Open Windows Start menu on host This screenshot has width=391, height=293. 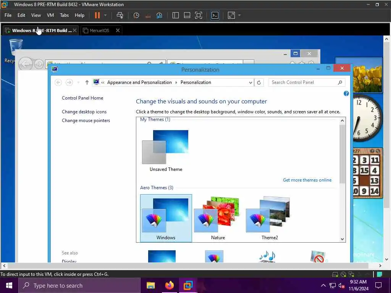(x=9, y=285)
